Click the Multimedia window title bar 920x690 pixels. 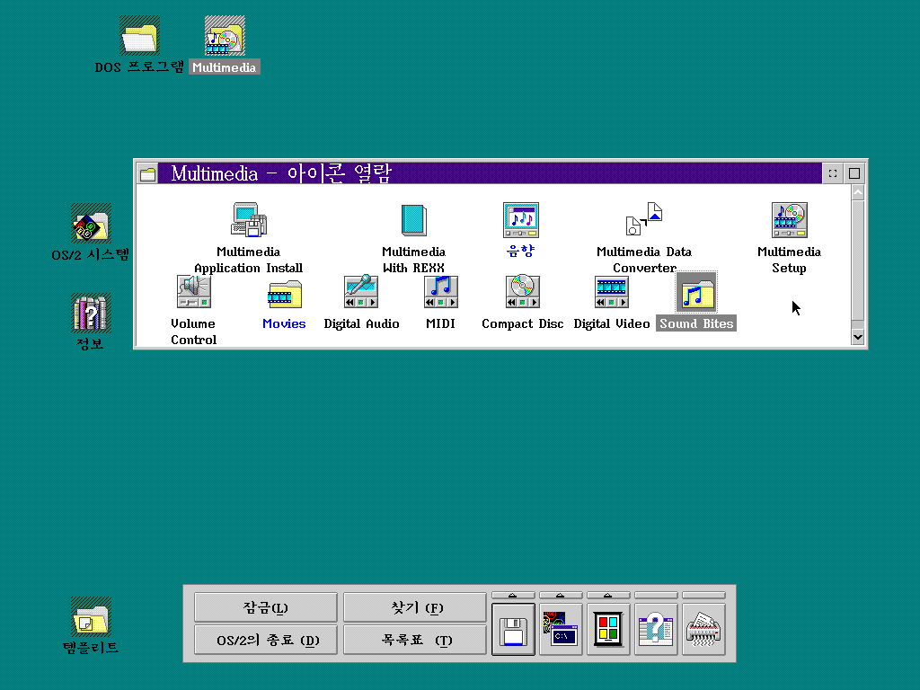(490, 173)
